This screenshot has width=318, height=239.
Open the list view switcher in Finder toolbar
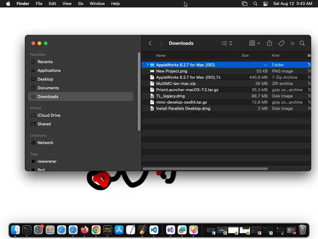(x=227, y=43)
